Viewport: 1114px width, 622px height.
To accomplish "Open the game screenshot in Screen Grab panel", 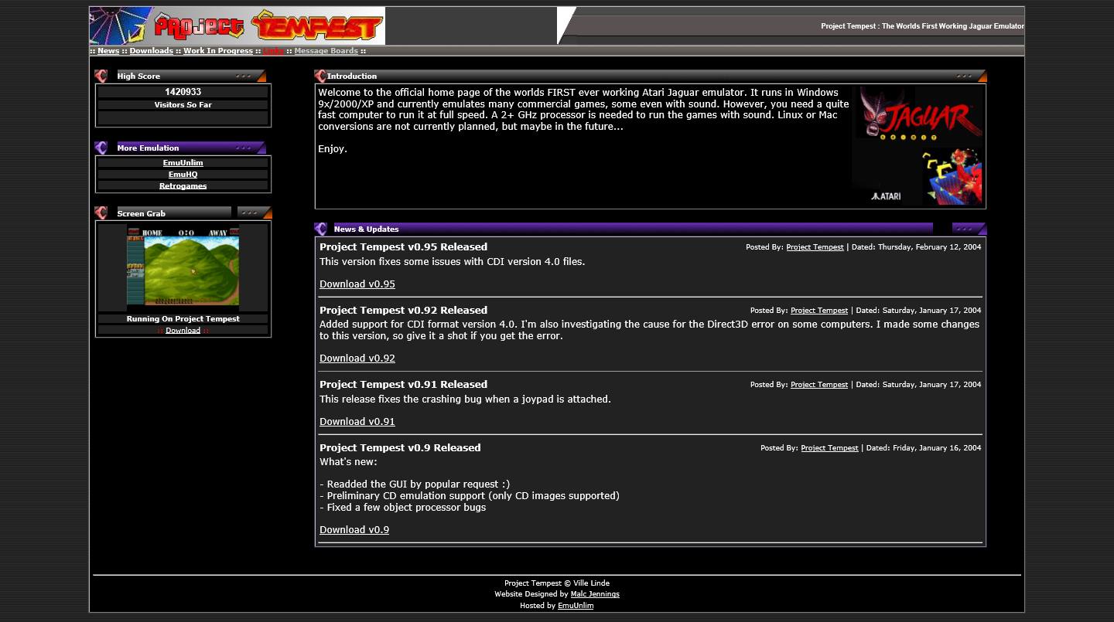I will 183,267.
